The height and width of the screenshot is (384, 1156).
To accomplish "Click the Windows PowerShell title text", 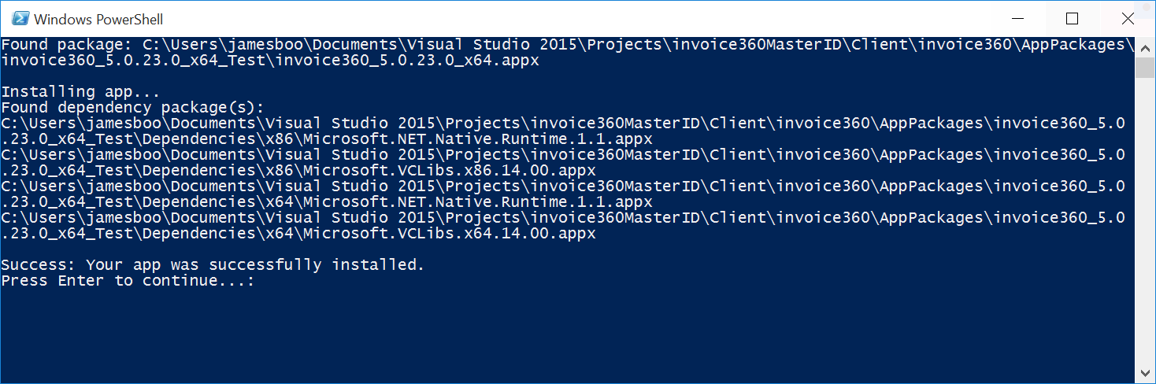I will click(98, 19).
